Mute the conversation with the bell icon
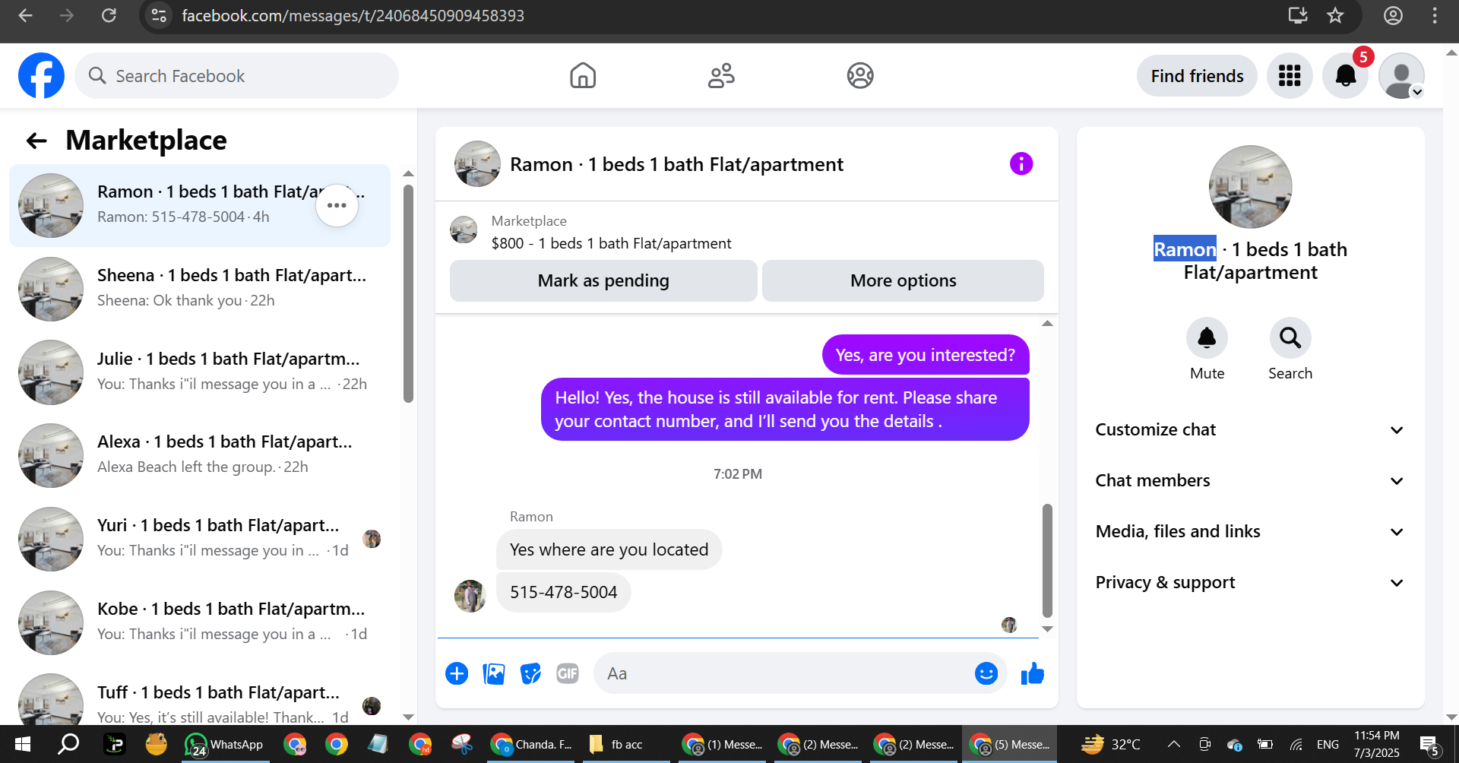 [x=1207, y=337]
